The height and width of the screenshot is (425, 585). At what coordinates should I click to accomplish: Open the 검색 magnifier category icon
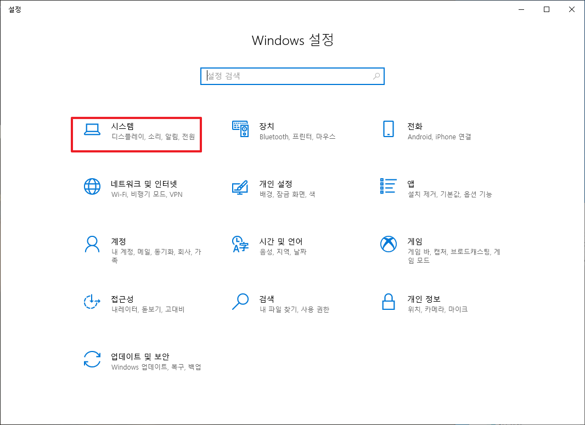[240, 302]
